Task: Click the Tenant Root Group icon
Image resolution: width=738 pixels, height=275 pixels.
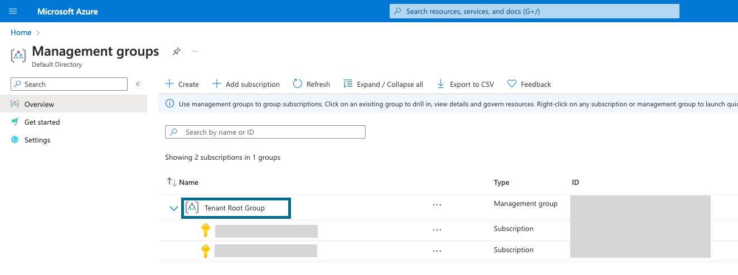Action: [x=192, y=208]
